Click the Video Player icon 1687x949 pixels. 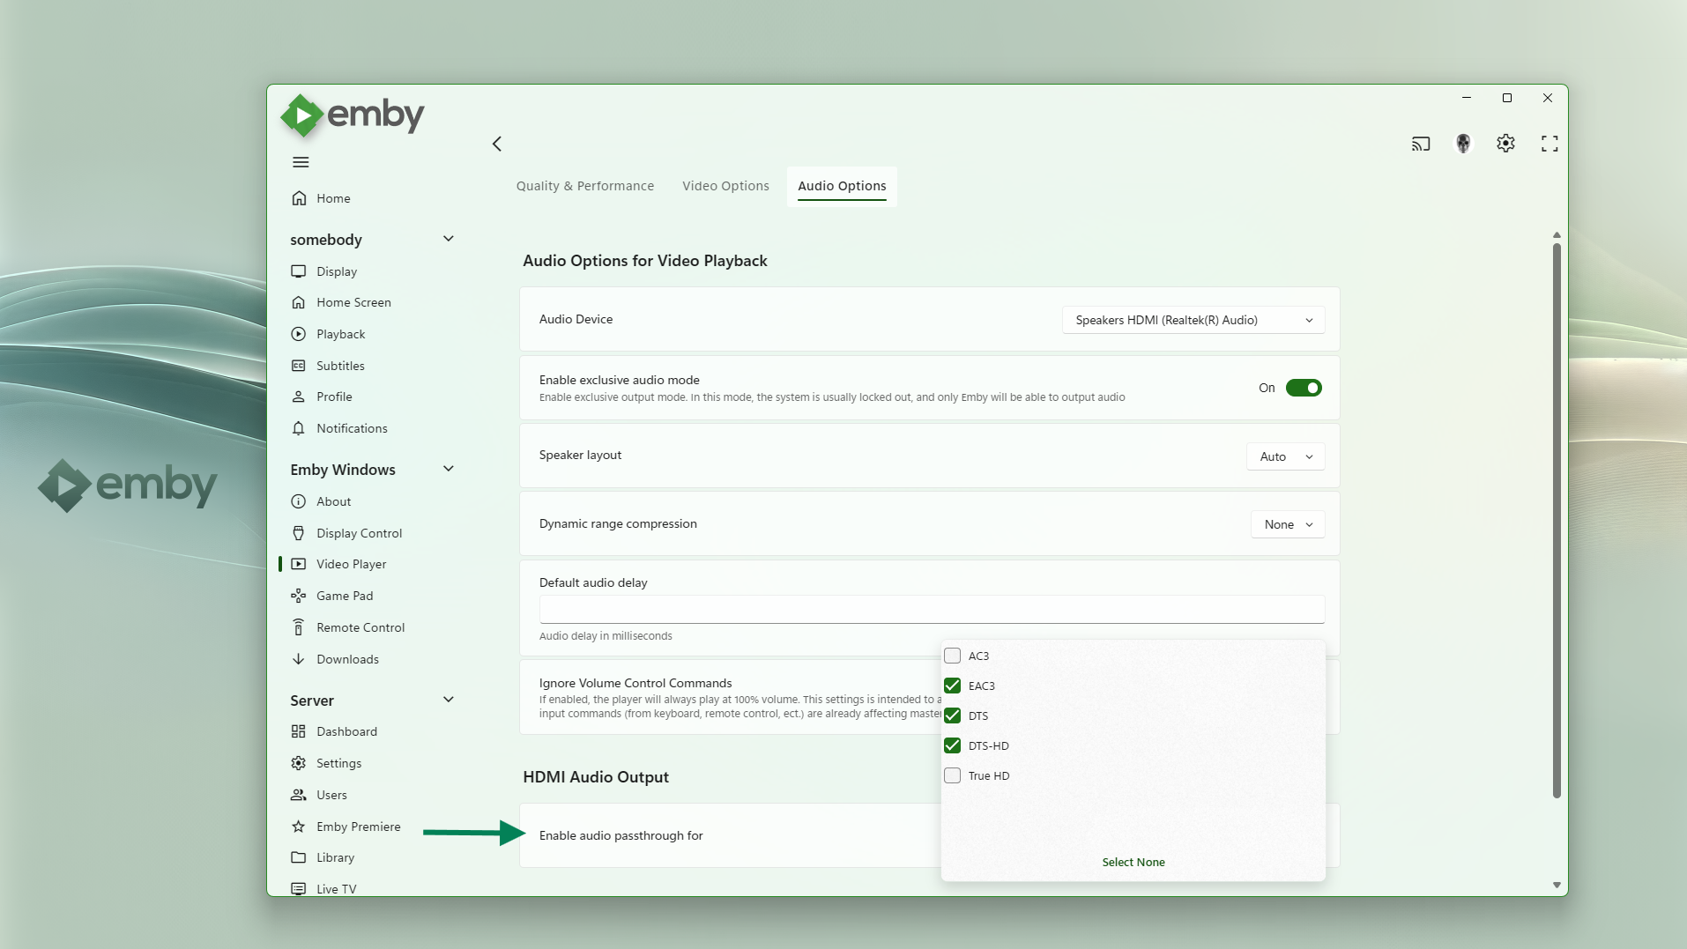tap(299, 564)
